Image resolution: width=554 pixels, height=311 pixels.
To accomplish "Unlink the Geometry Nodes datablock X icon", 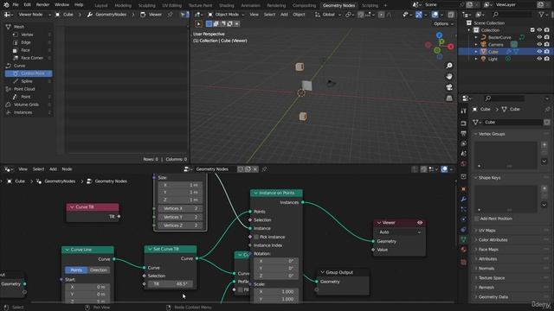I will pyautogui.click(x=255, y=169).
